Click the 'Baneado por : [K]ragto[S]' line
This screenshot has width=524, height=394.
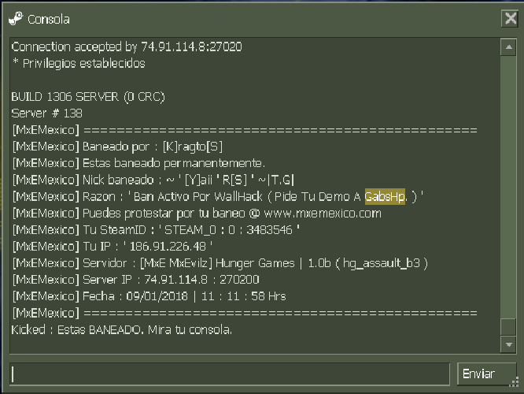[117, 147]
